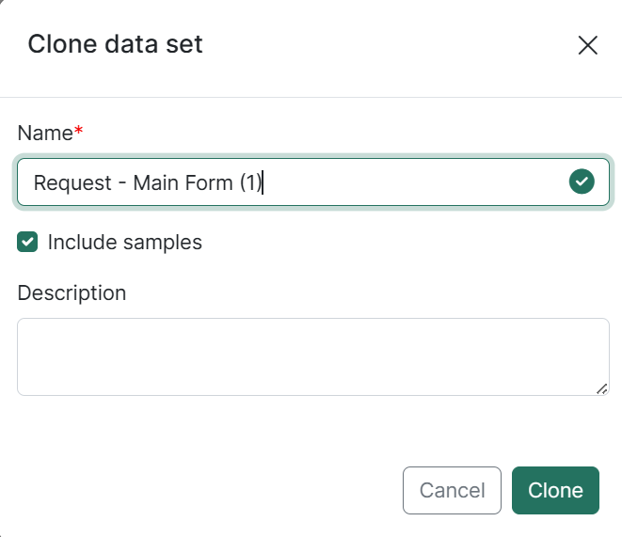Click the dash in the Name text

tap(122, 182)
